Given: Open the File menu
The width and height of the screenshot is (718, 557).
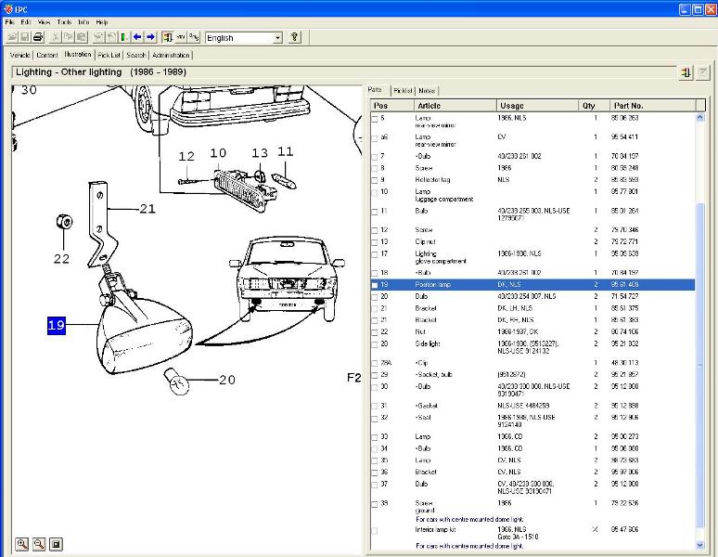Looking at the screenshot, I should click(11, 21).
